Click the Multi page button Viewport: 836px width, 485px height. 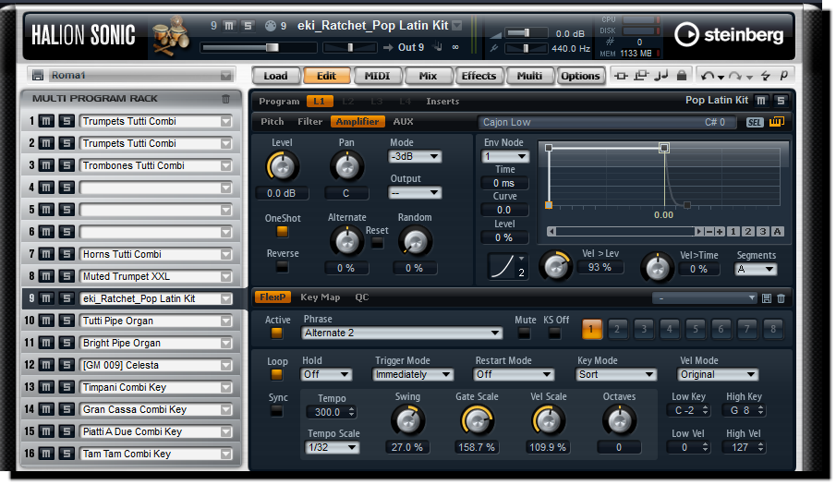pos(529,76)
